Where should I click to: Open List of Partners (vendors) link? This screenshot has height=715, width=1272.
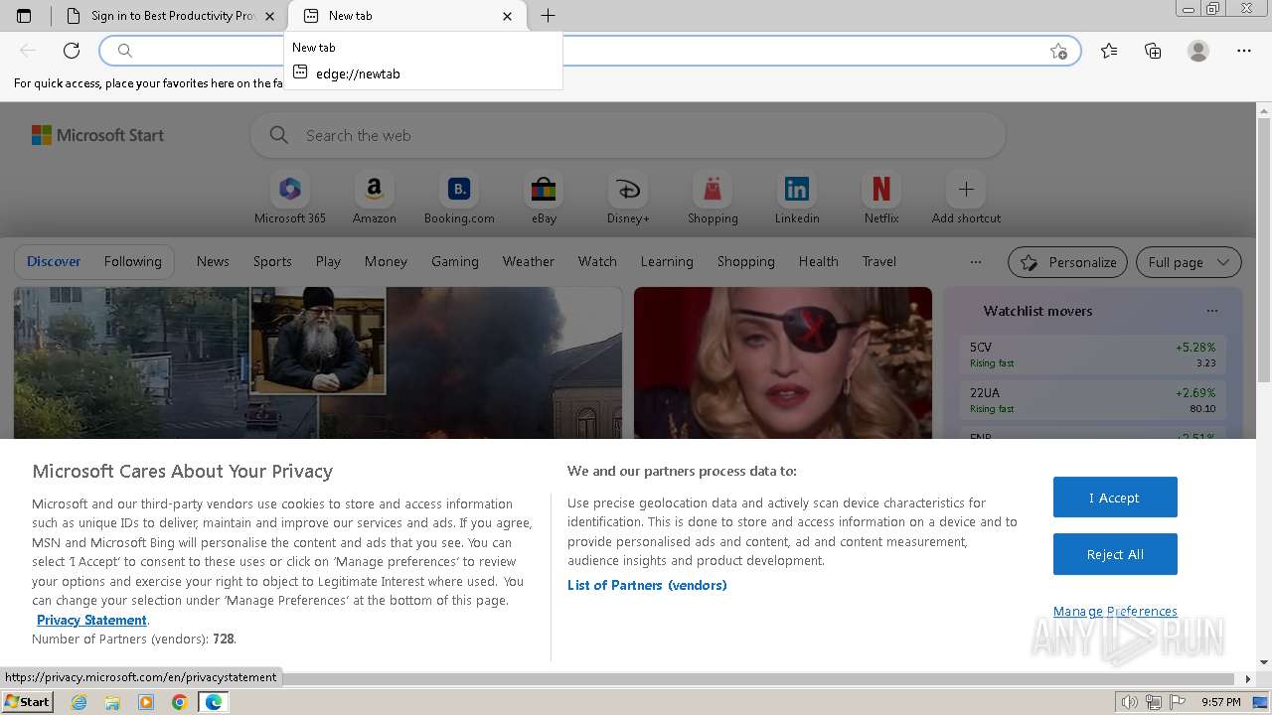pos(647,585)
